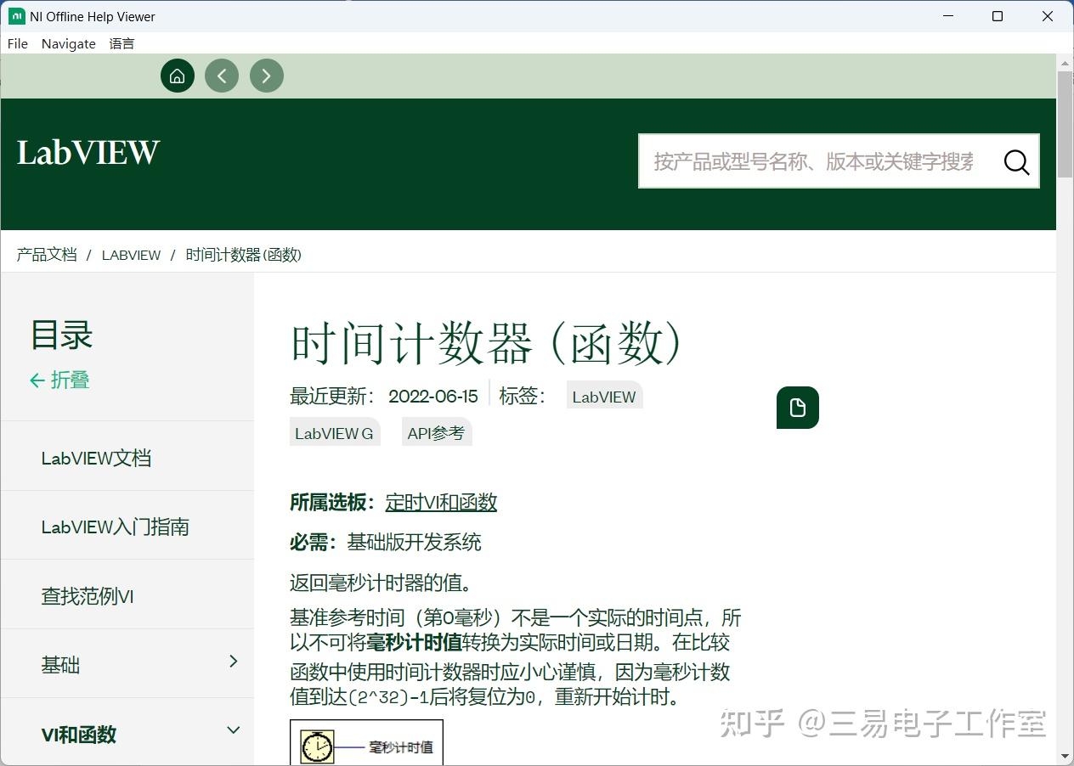1074x766 pixels.
Task: Click the millisecond timer clock icon in the diagram
Action: click(x=317, y=746)
